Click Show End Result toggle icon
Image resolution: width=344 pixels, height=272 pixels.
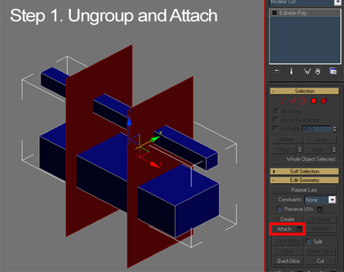pos(291,72)
